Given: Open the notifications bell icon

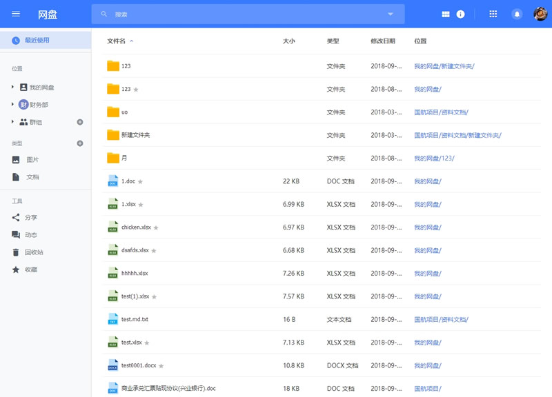Looking at the screenshot, I should (517, 14).
